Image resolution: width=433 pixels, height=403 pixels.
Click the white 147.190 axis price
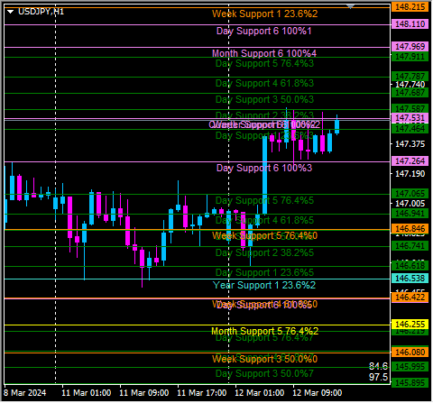(410, 174)
